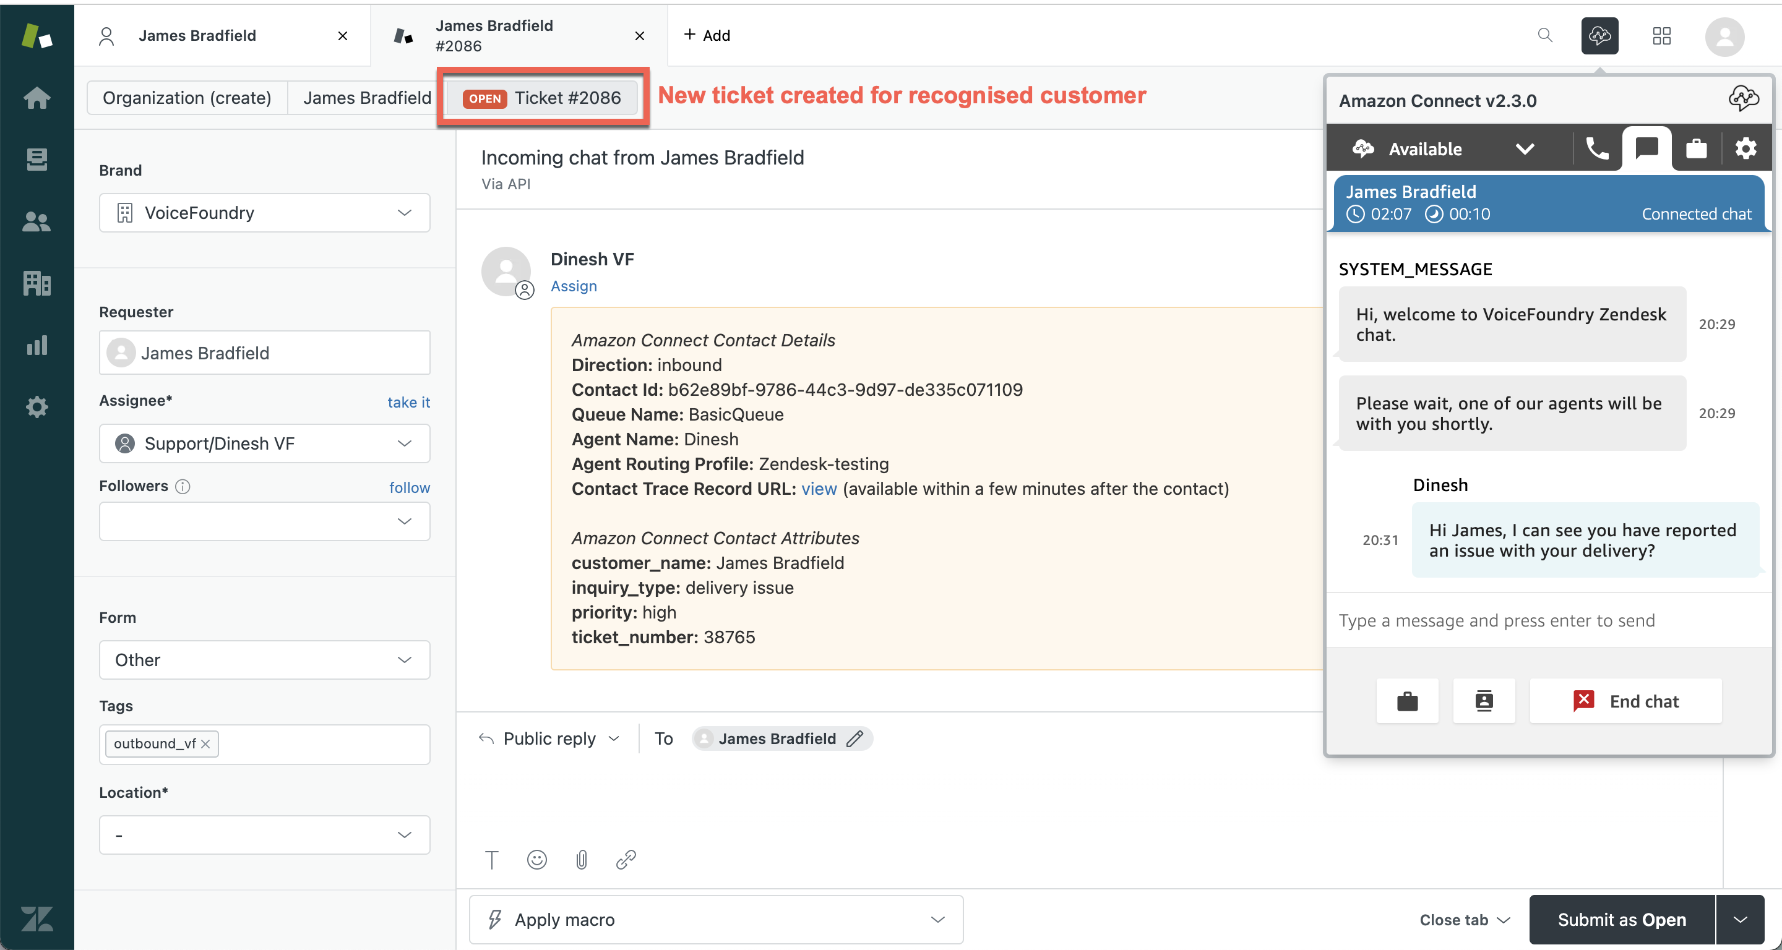This screenshot has height=950, width=1782.
Task: Select the Ticket #2086 tab
Action: [x=543, y=98]
